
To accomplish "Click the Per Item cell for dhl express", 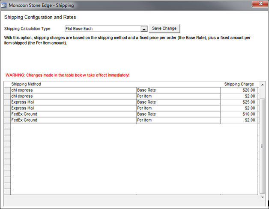I will 178,96.
